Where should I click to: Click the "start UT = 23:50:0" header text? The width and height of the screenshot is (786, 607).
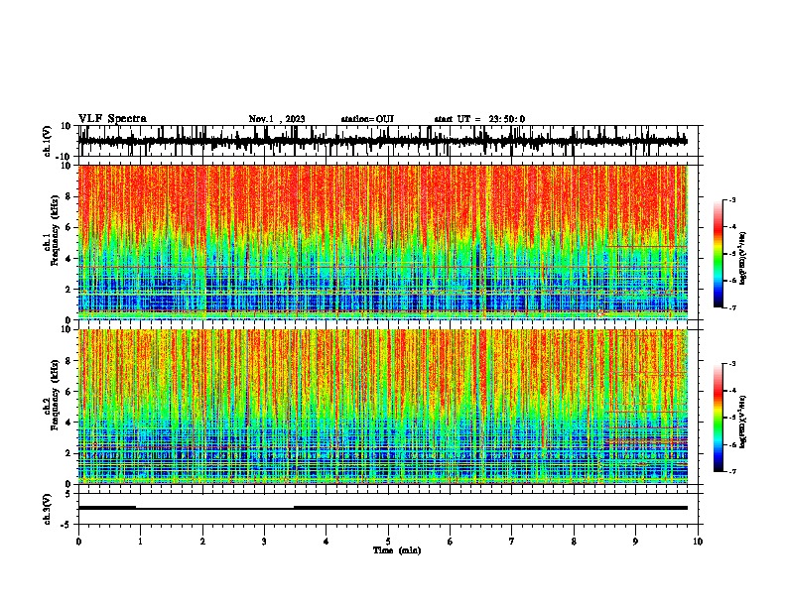coord(479,119)
